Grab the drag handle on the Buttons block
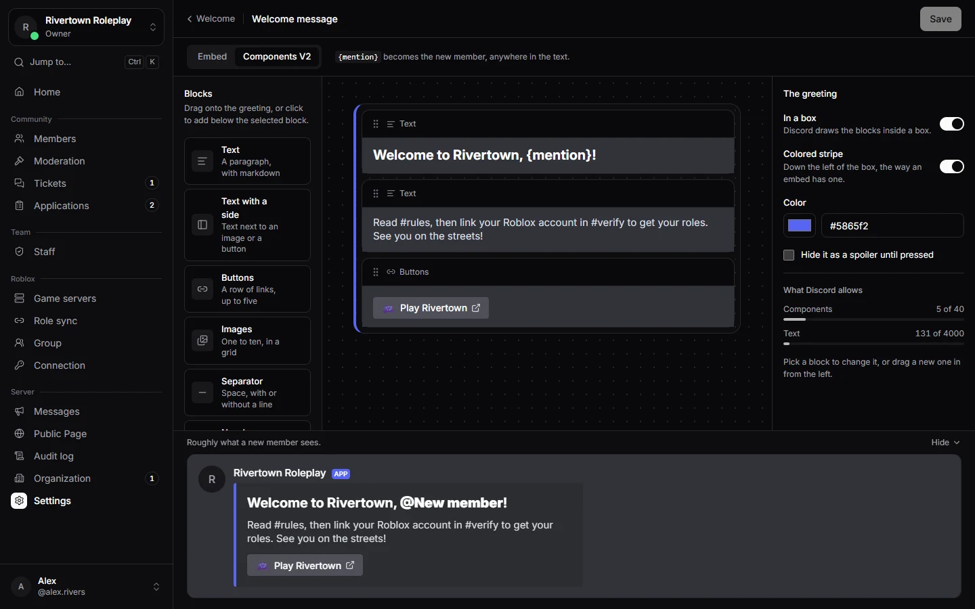975x609 pixels. coord(376,272)
